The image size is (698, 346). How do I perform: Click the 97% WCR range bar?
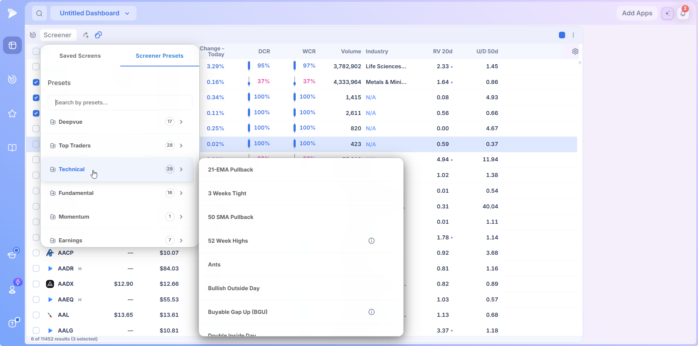(295, 66)
